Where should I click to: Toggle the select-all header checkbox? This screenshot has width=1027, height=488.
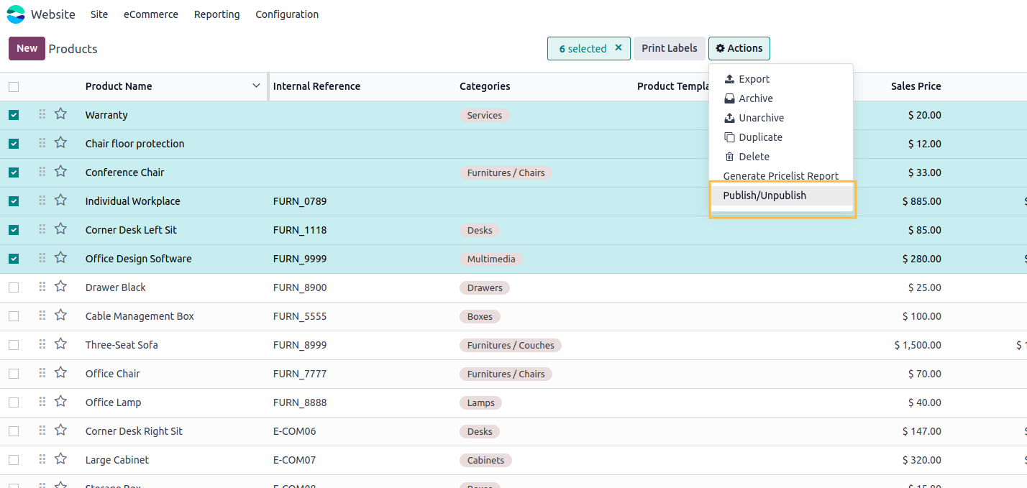pos(14,87)
